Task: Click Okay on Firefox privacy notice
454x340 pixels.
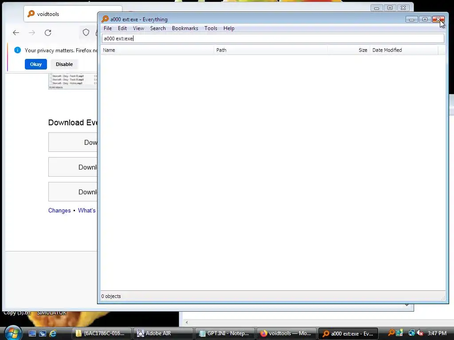Action: coord(36,64)
